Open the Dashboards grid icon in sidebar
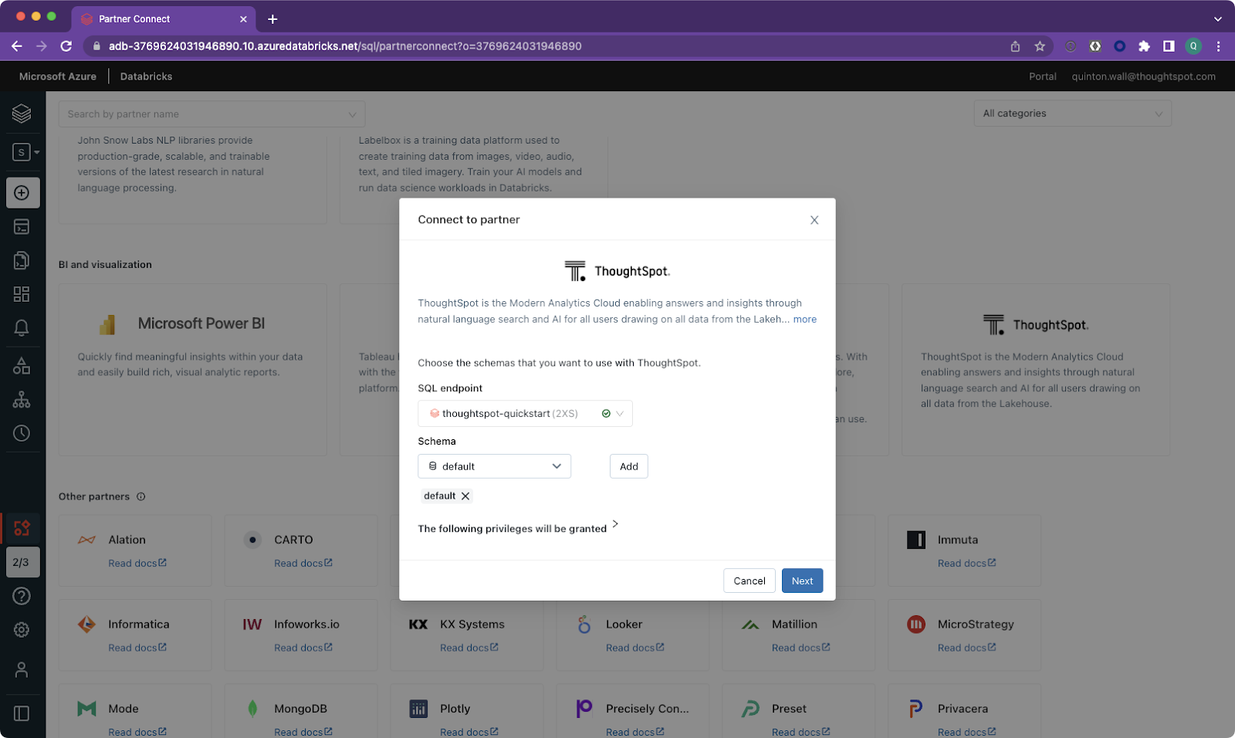This screenshot has height=738, width=1235. [x=22, y=294]
